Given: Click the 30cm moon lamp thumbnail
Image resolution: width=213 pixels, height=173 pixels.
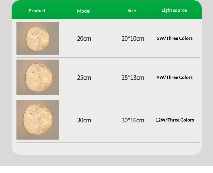Looking at the screenshot, I should click(x=38, y=120).
